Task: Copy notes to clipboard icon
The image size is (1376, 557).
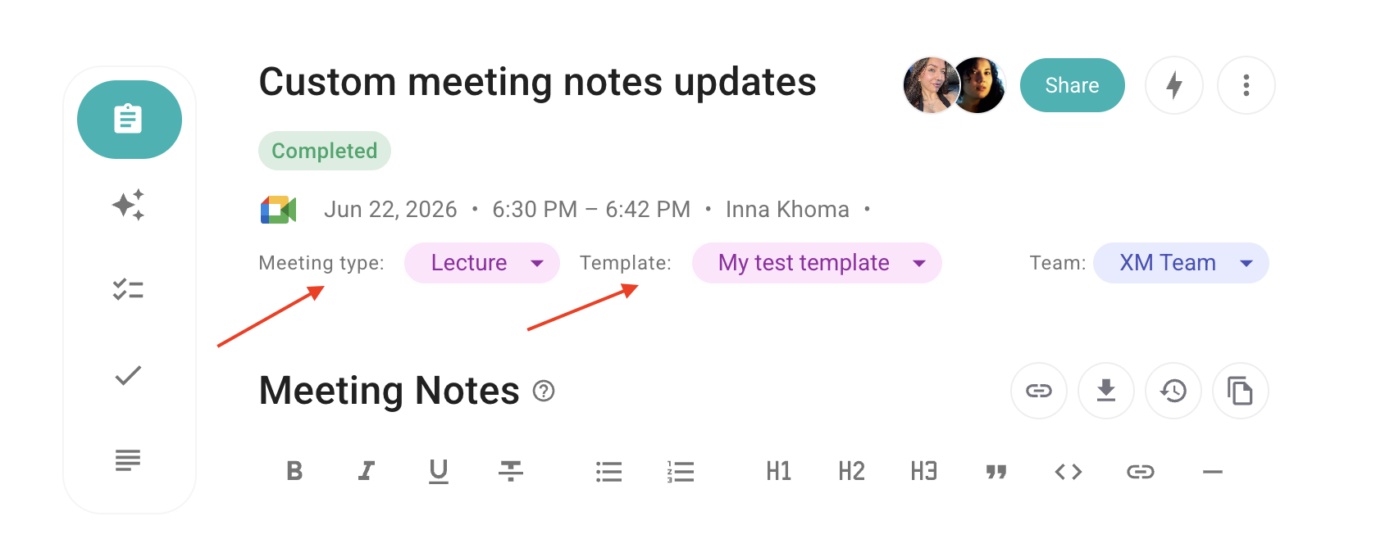Action: coord(1241,391)
